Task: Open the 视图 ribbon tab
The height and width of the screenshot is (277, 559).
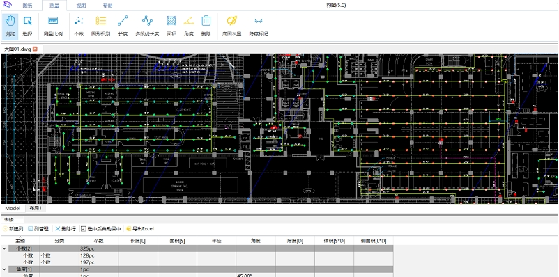Action: click(x=82, y=6)
